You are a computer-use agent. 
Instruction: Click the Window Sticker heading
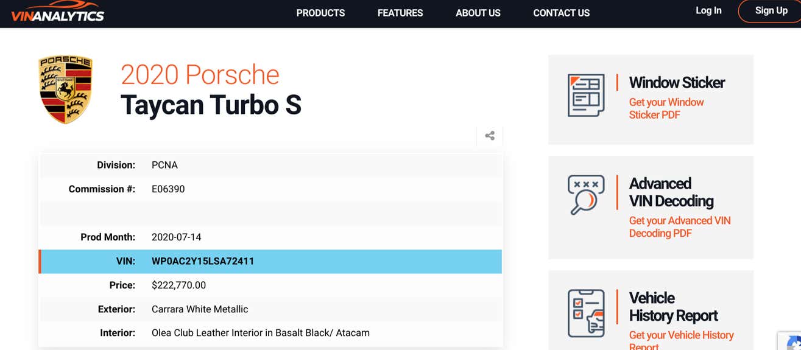coord(677,82)
